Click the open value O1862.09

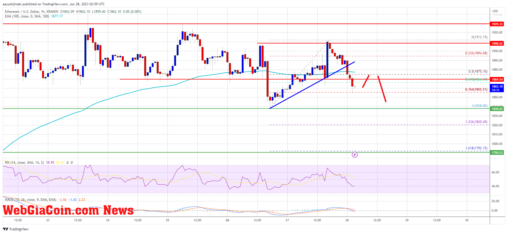(67, 12)
